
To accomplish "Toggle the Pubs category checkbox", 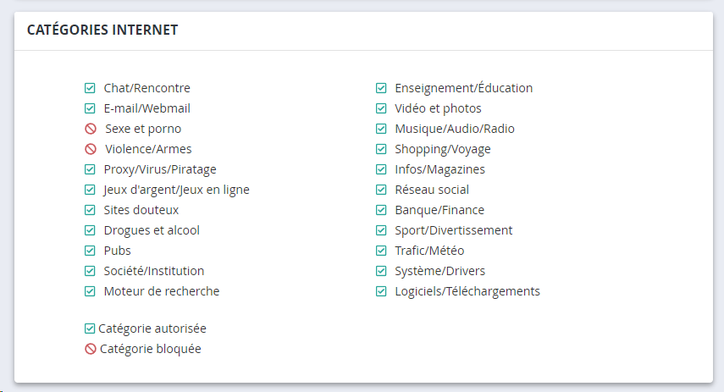I will pos(90,251).
